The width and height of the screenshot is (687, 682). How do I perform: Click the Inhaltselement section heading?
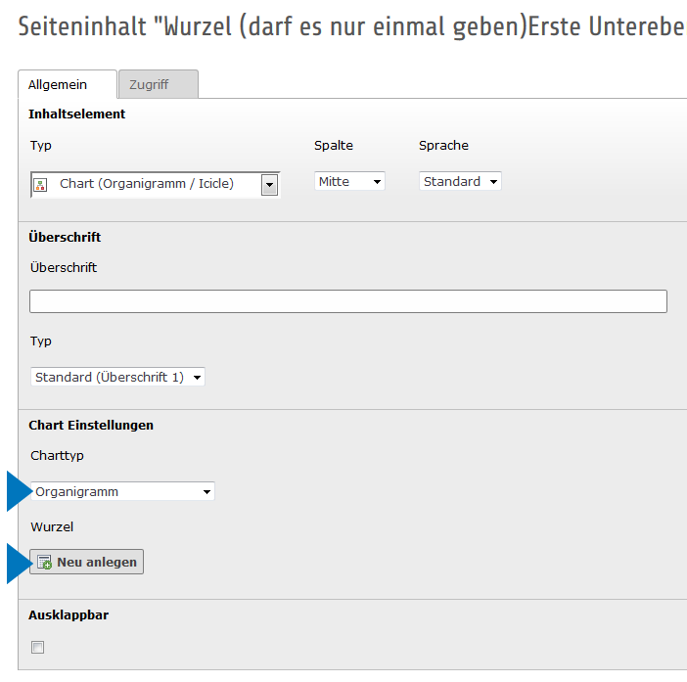pos(77,114)
